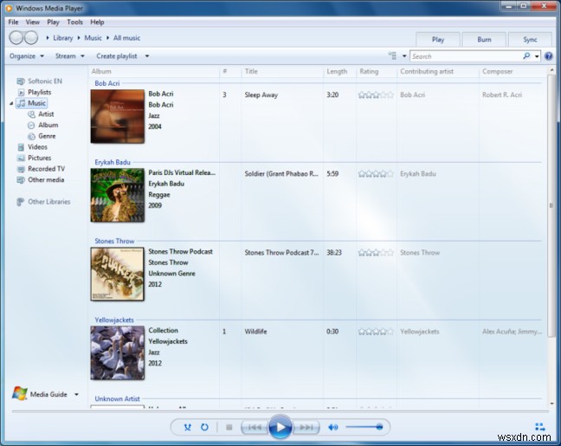Select the Yellowjackets Collection album cover

click(x=118, y=352)
